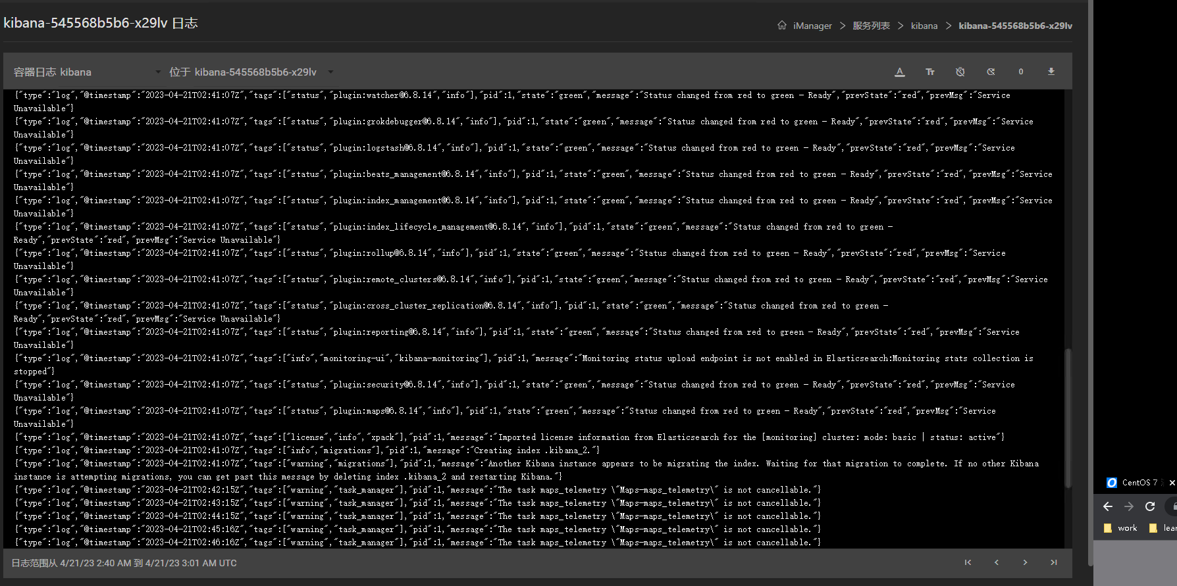Click the plugin:cross_cluster_replication log entry
The image size is (1177, 586).
pos(451,312)
